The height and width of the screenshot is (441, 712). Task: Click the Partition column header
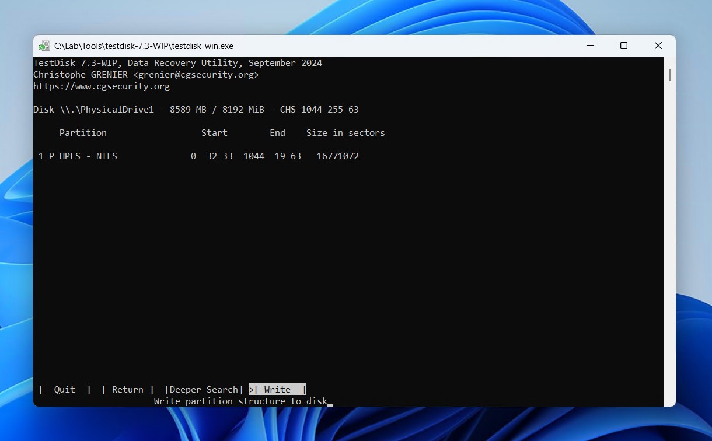point(83,133)
